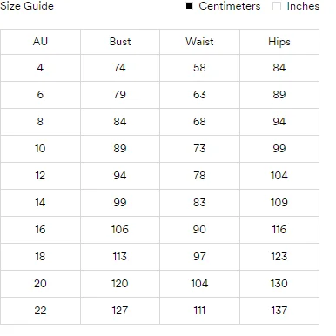Select the Centimeters checkbox

tap(189, 6)
